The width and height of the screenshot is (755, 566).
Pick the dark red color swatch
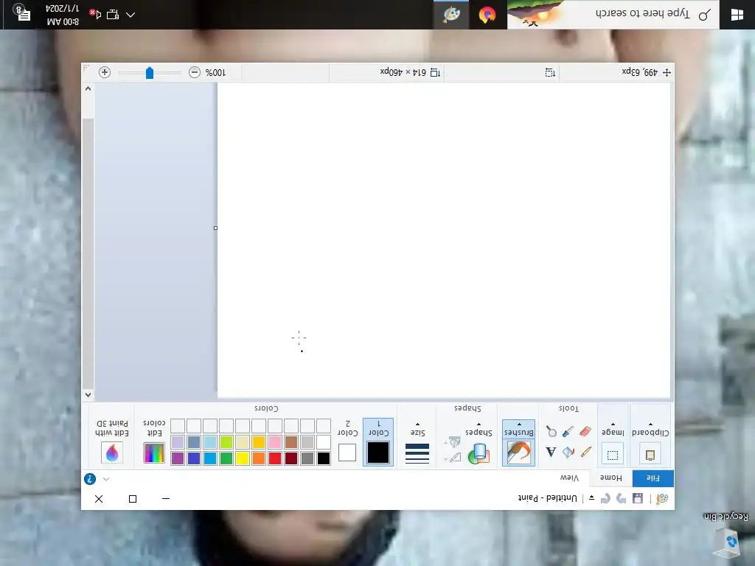[290, 458]
